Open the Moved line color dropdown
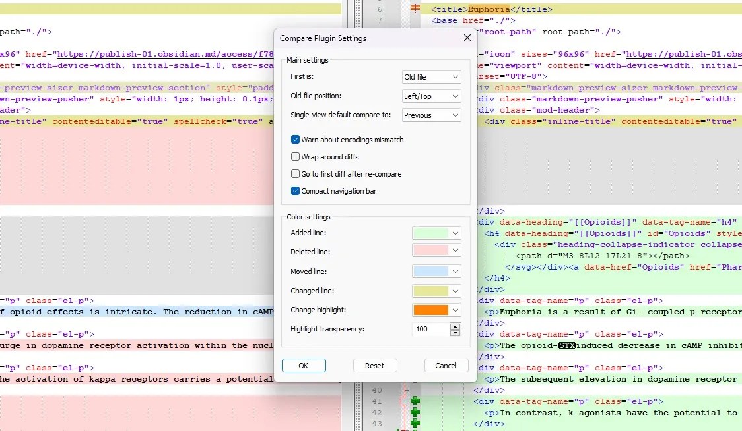This screenshot has height=431, width=742. (456, 272)
